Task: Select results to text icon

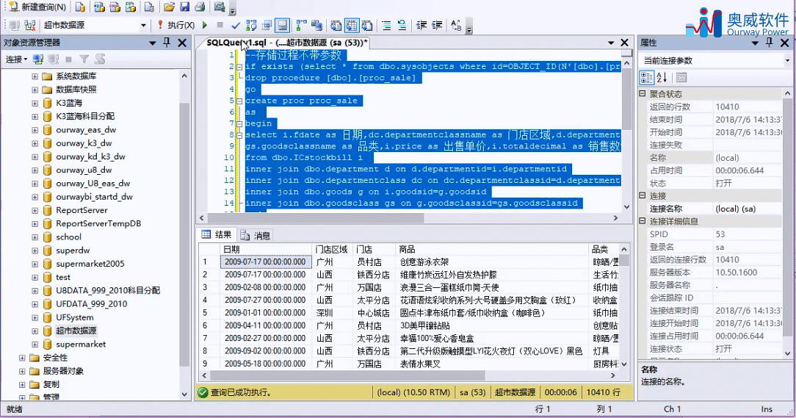Action: tap(336, 25)
